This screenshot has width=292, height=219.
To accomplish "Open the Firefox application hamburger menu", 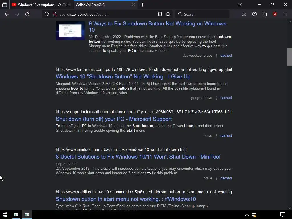I will [285, 14].
